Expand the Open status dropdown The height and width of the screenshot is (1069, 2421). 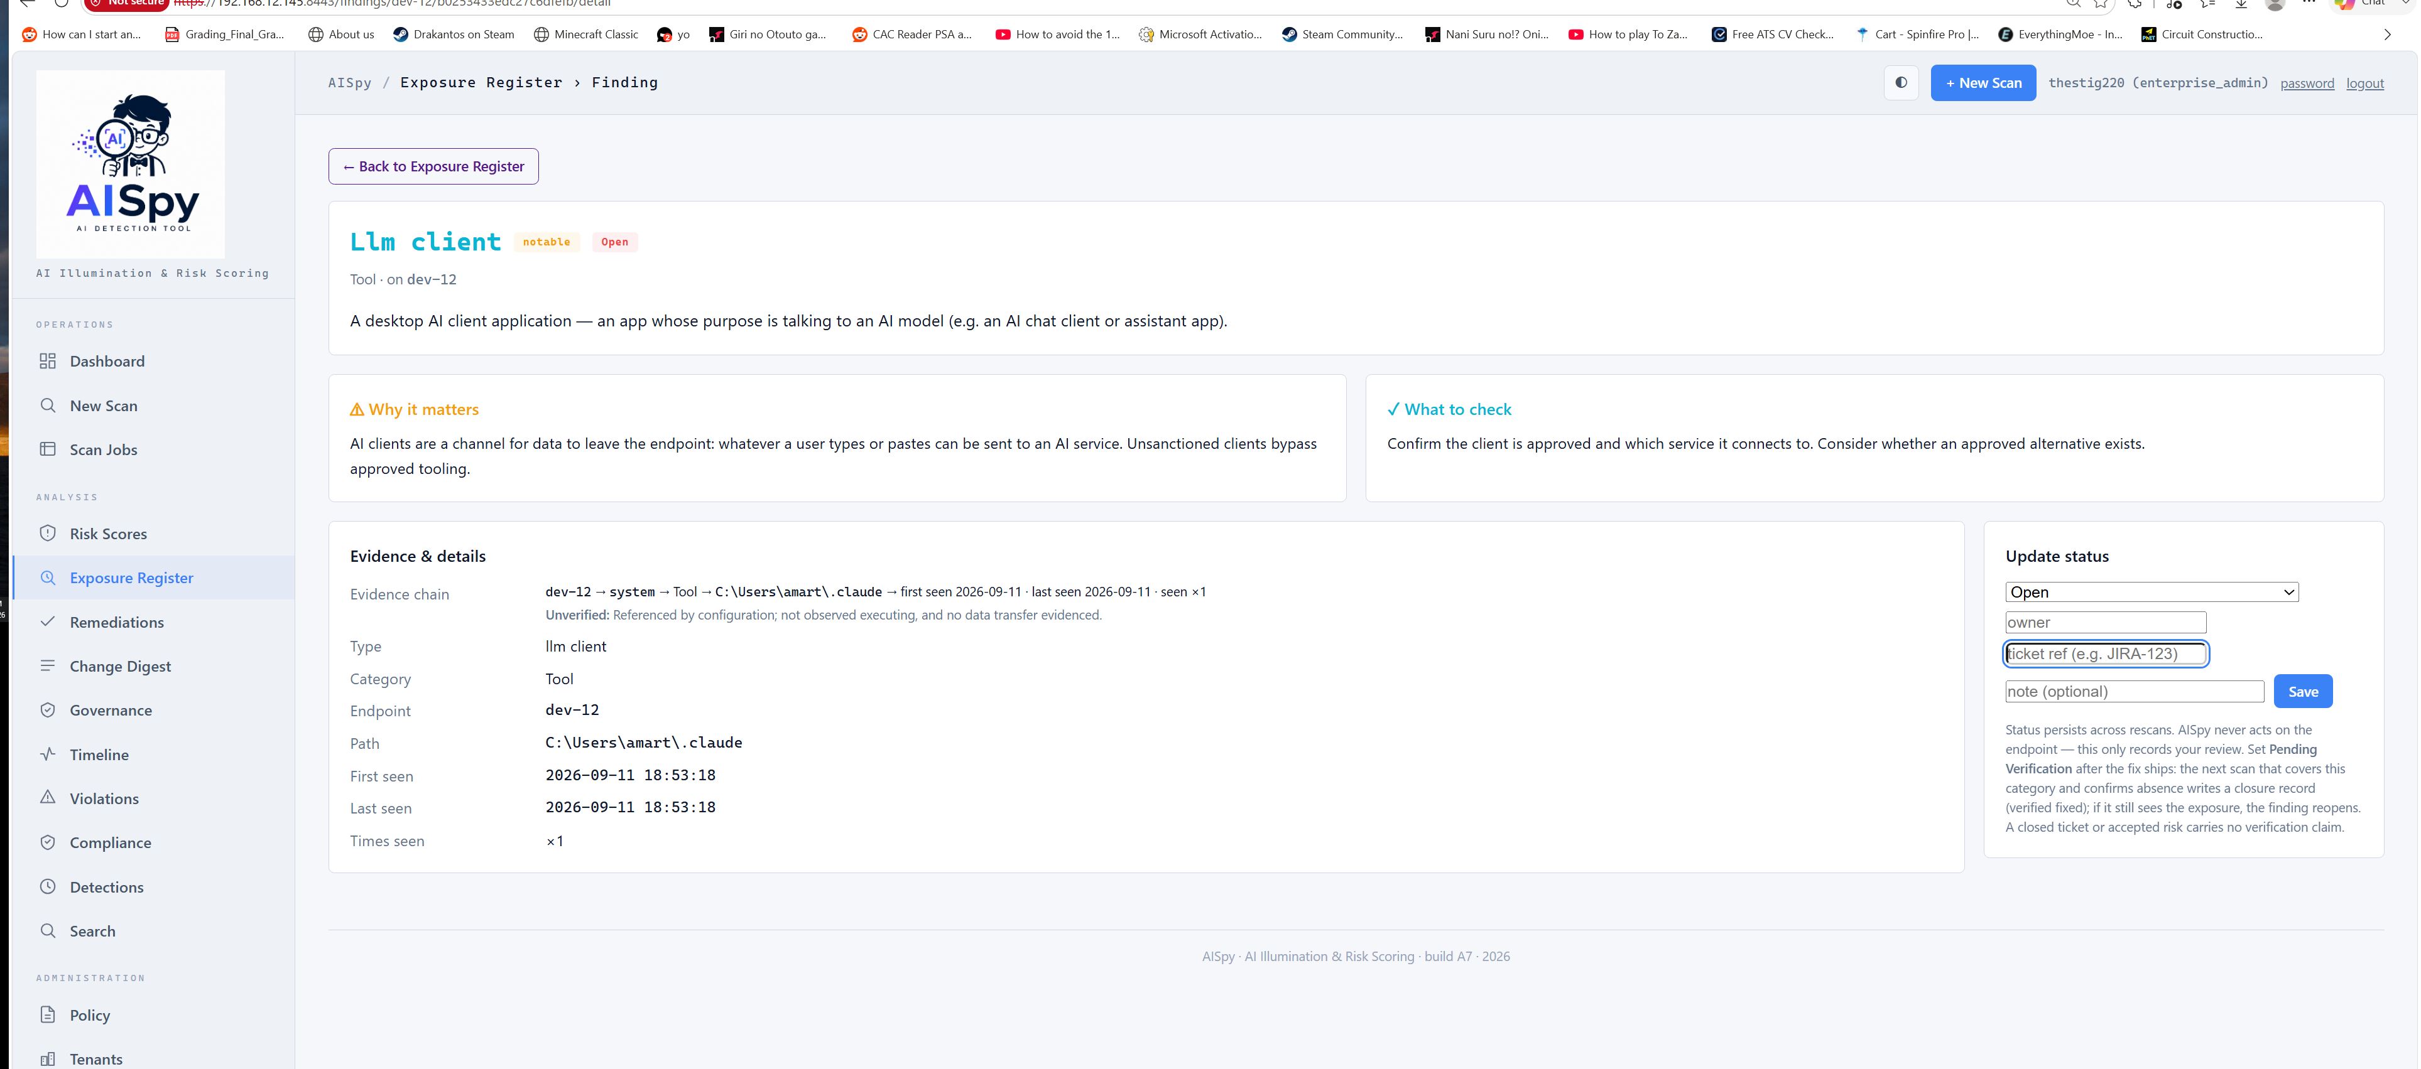pos(2152,592)
